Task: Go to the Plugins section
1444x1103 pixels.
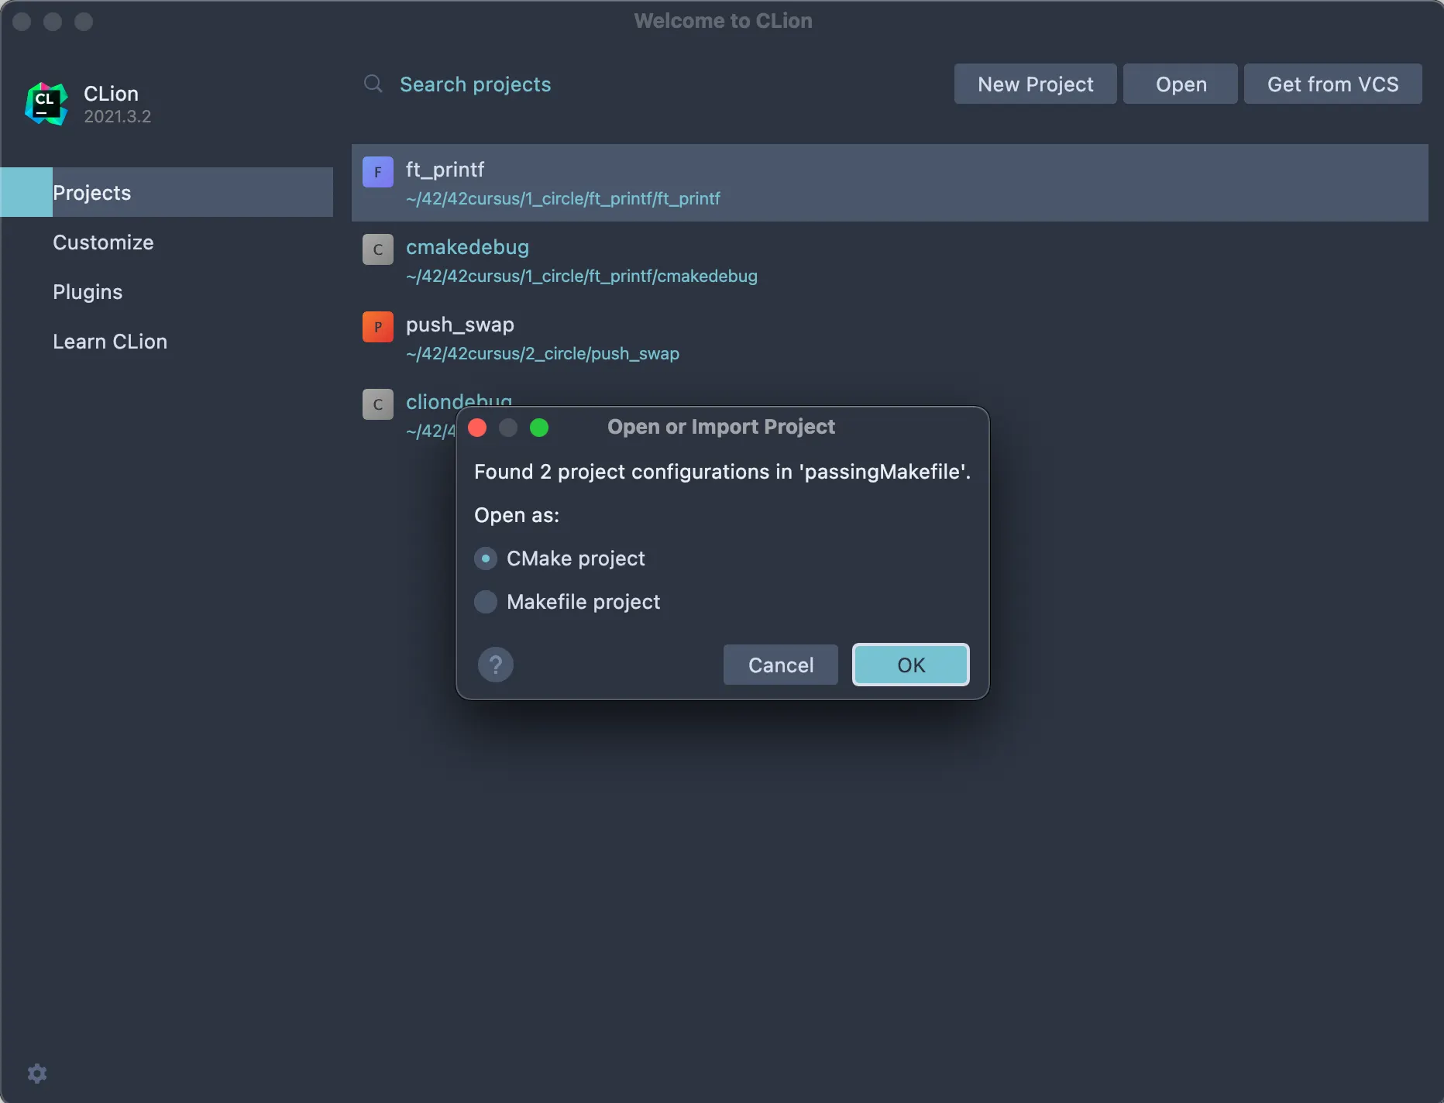Action: click(167, 291)
